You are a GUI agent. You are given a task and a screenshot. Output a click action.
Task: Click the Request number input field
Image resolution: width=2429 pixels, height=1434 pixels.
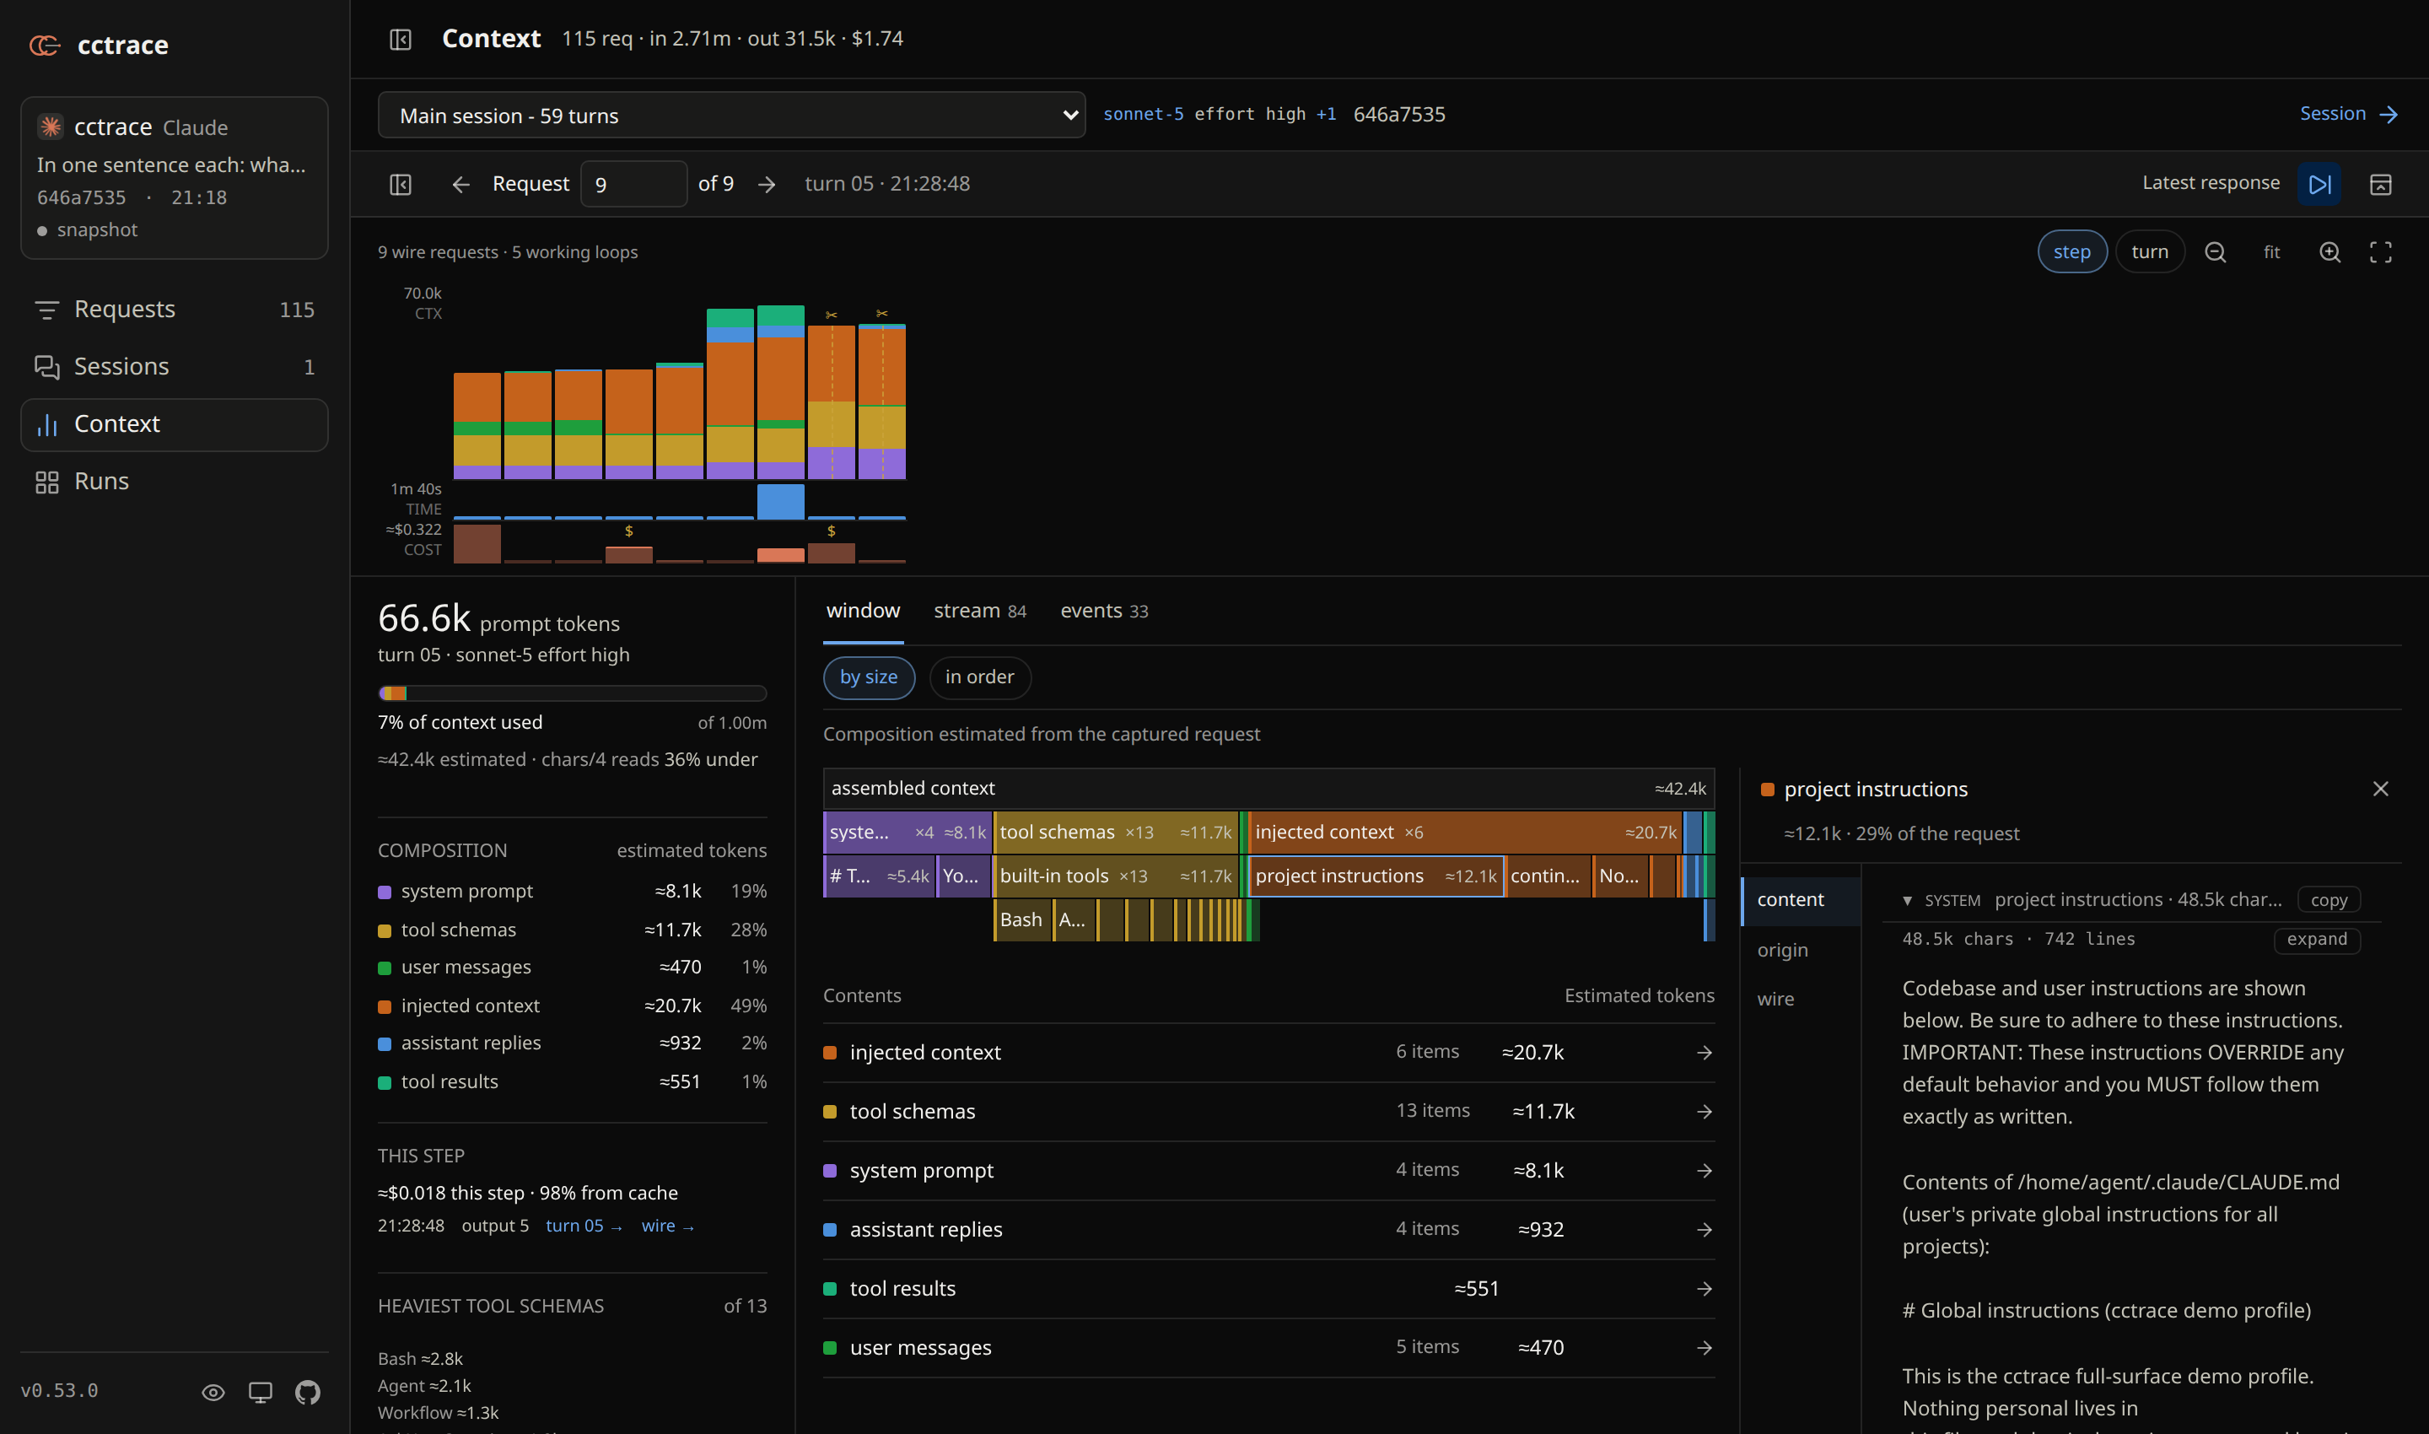pos(634,184)
